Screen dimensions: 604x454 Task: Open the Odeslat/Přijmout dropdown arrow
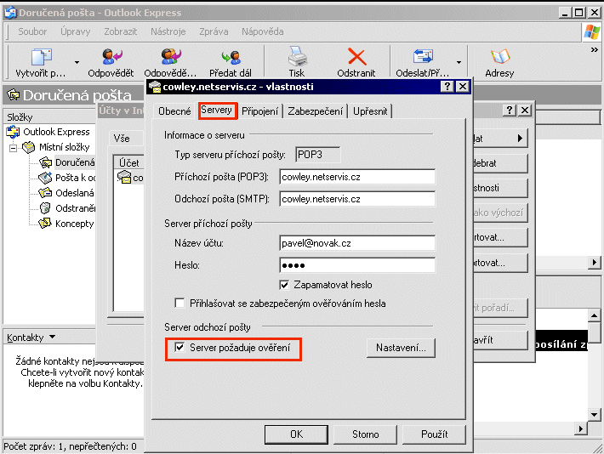coord(459,62)
